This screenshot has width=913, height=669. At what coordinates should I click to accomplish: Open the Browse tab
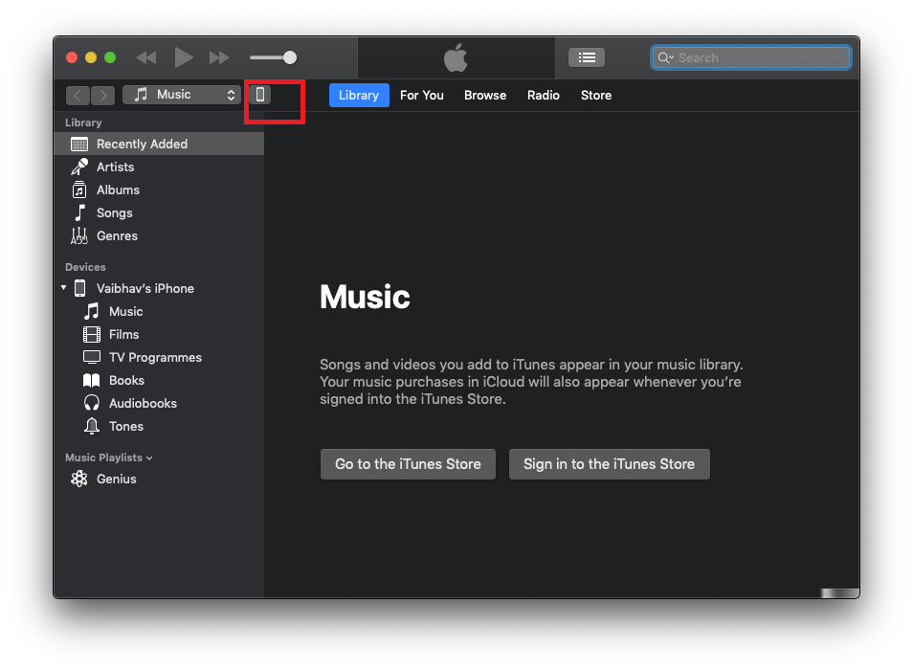(485, 95)
